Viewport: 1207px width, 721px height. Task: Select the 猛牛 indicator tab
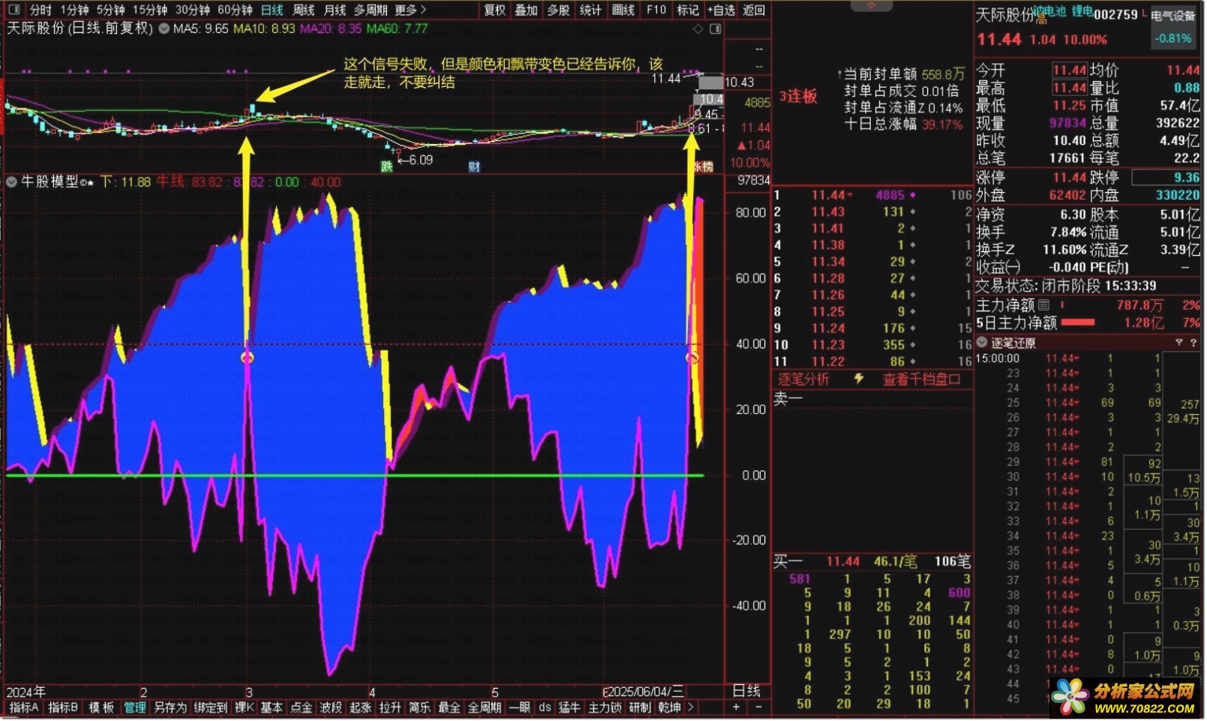[x=569, y=707]
